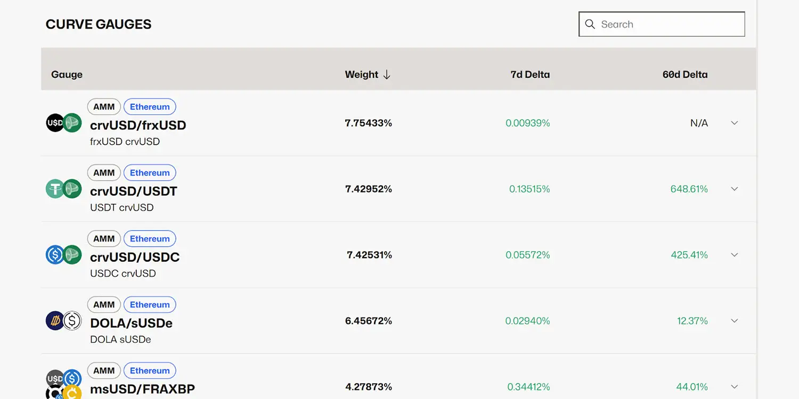Viewport: 799px width, 399px height.
Task: Open the crvUSD/USDT gauge name
Action: tap(134, 191)
